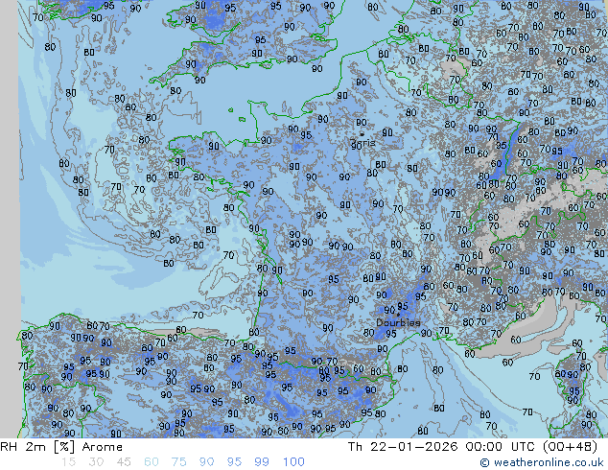The width and height of the screenshot is (608, 470).
Task: Click the Dourbies city label
Action: pos(397,323)
